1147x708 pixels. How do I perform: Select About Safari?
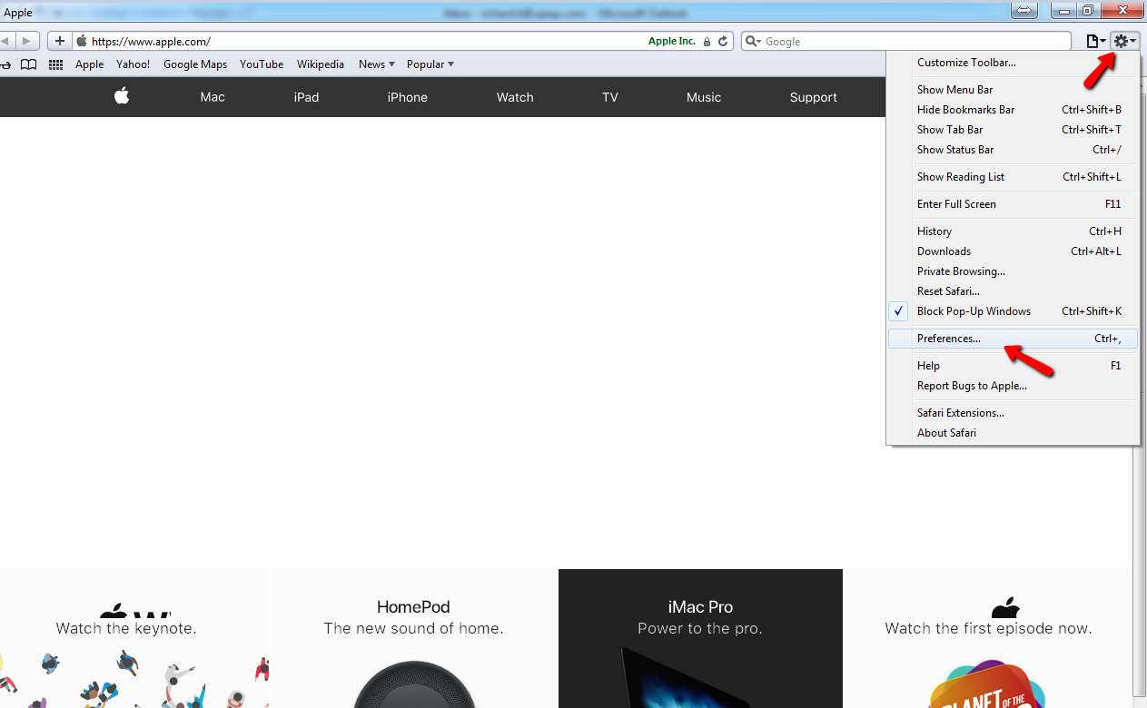(x=1013, y=433)
